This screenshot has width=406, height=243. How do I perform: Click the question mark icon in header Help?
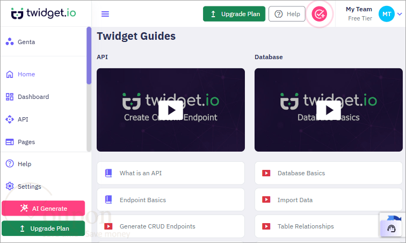(278, 14)
